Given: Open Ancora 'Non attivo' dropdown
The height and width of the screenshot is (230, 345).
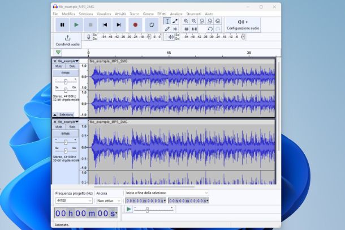Looking at the screenshot, I should 109,201.
